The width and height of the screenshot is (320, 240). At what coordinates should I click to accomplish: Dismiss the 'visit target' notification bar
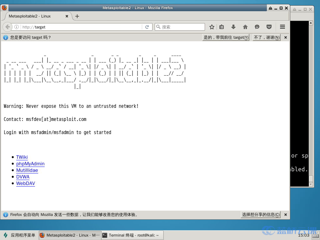286,37
